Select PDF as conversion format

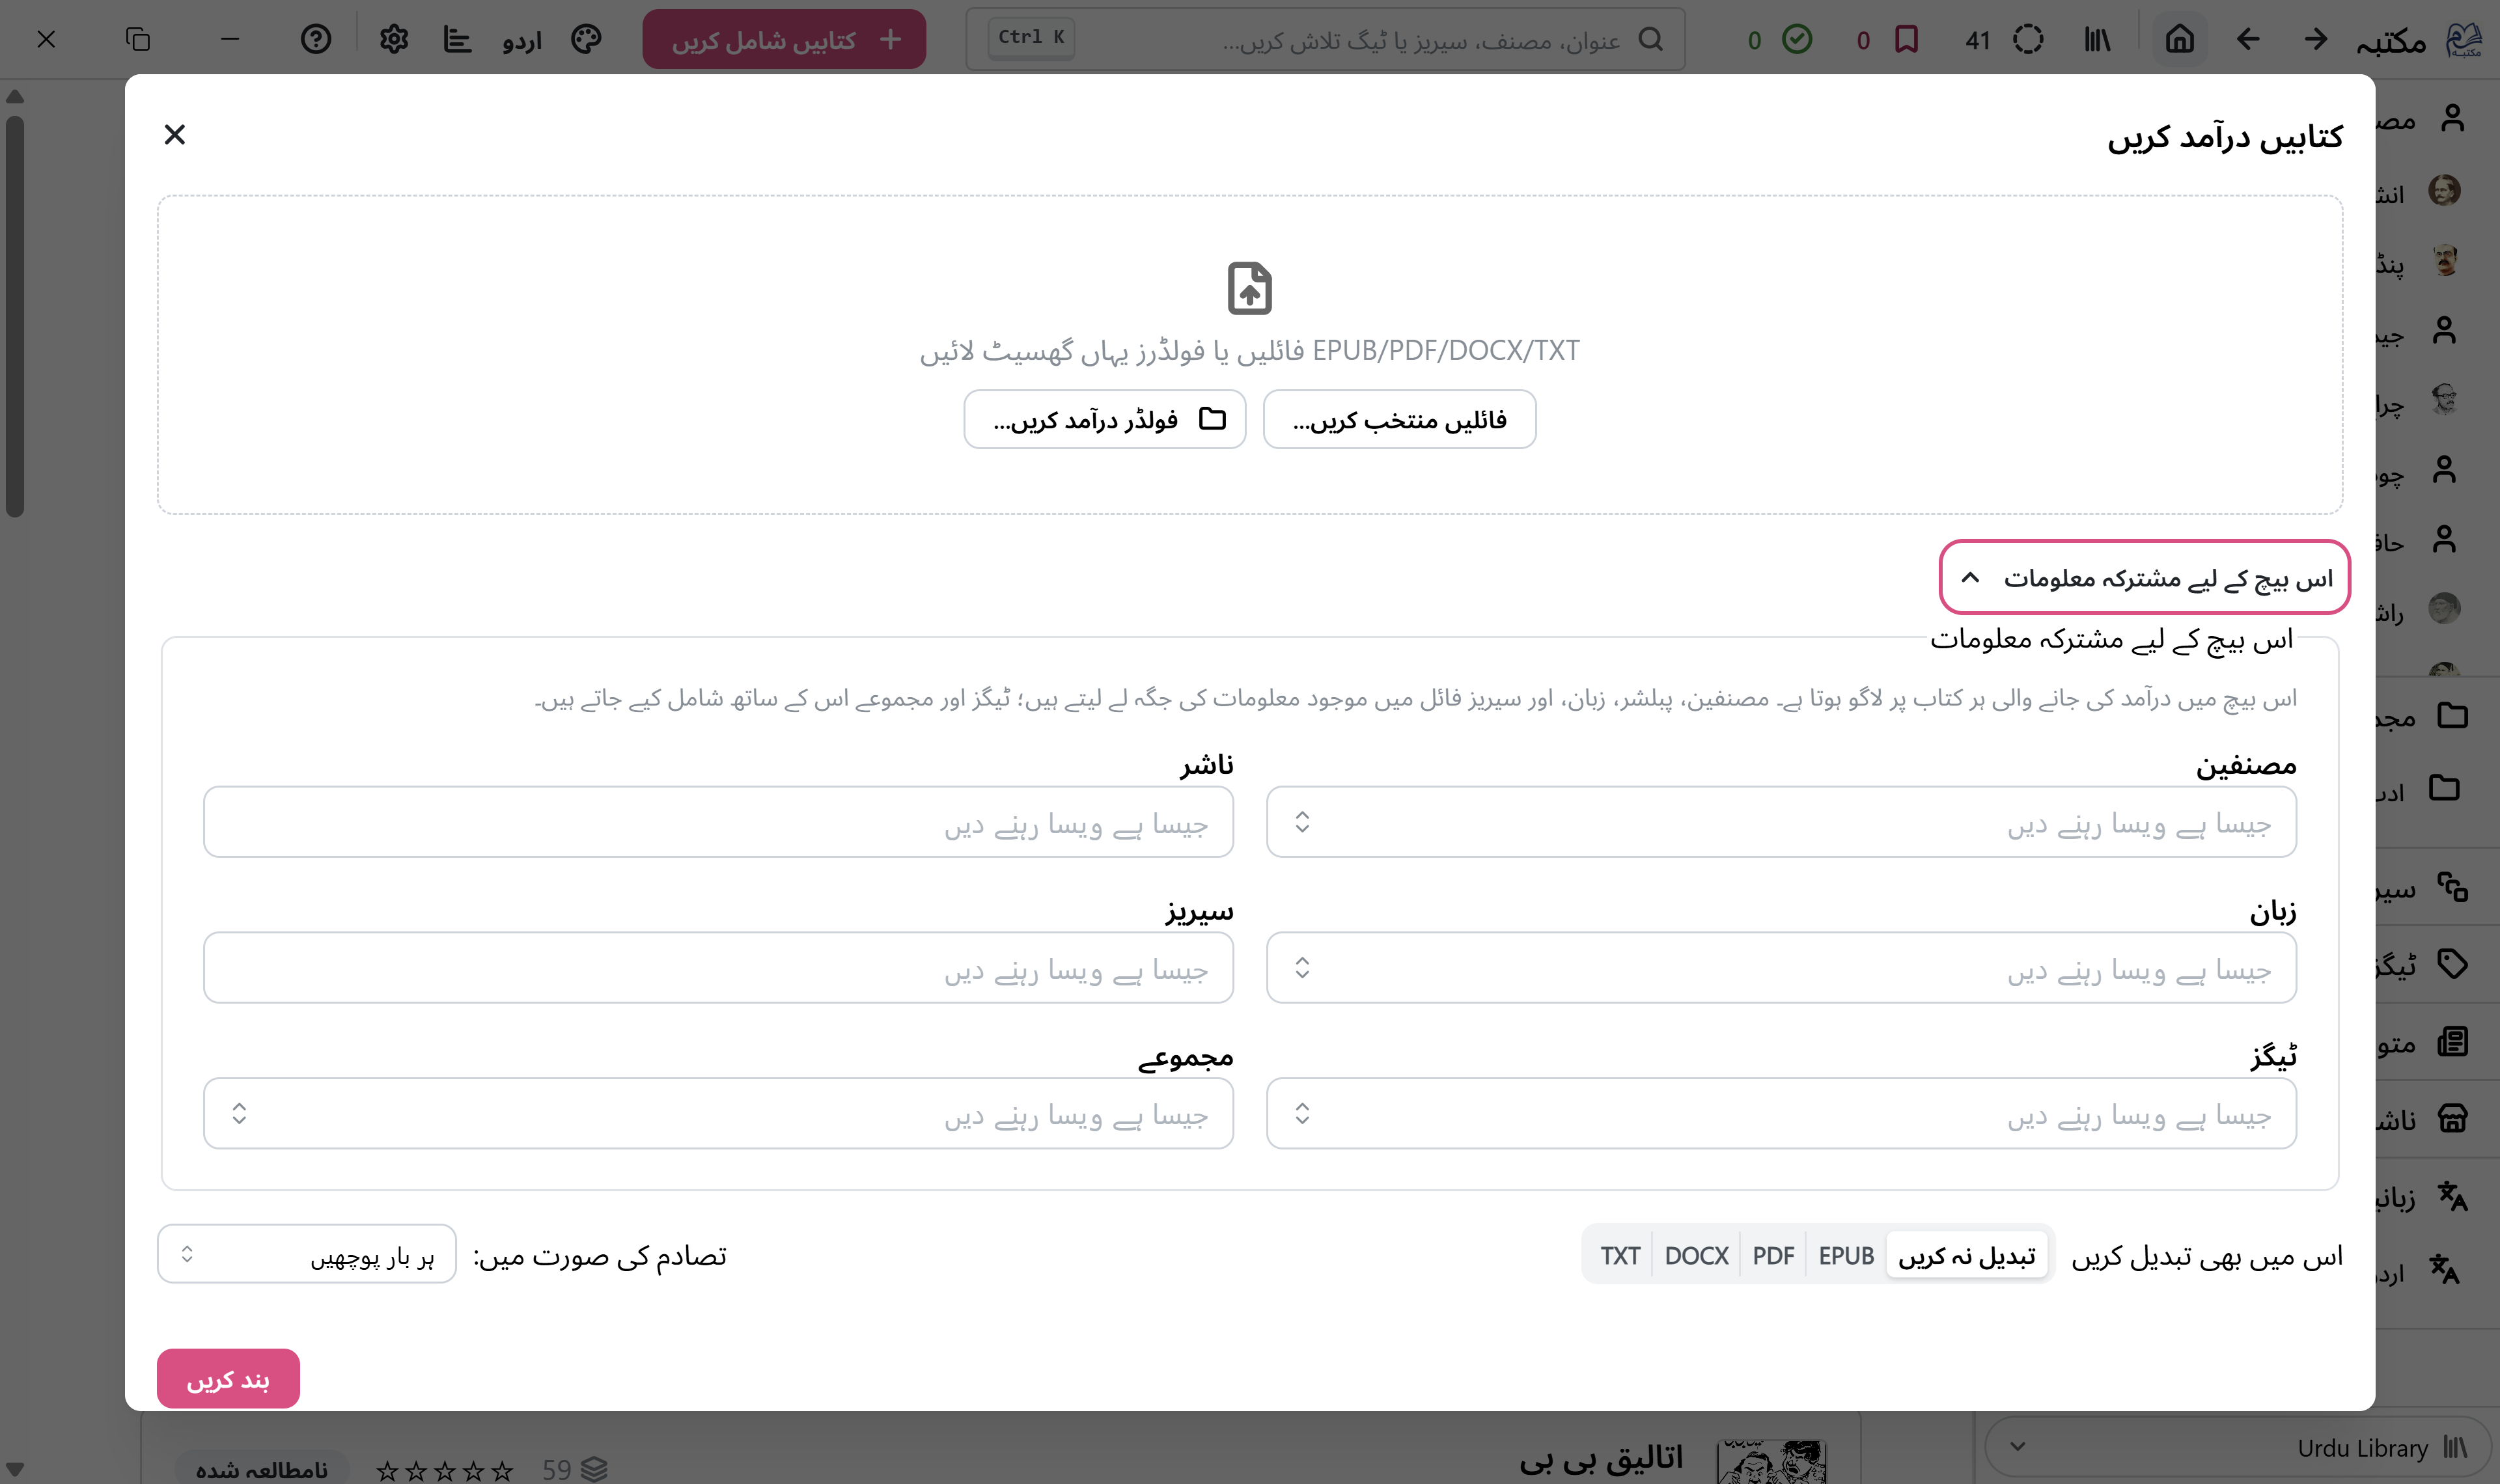tap(1773, 1255)
